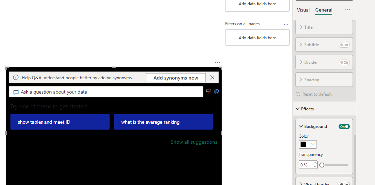Click the convert Q&A result to visual icon
Viewport: 375px width, 185px height.
(x=209, y=91)
